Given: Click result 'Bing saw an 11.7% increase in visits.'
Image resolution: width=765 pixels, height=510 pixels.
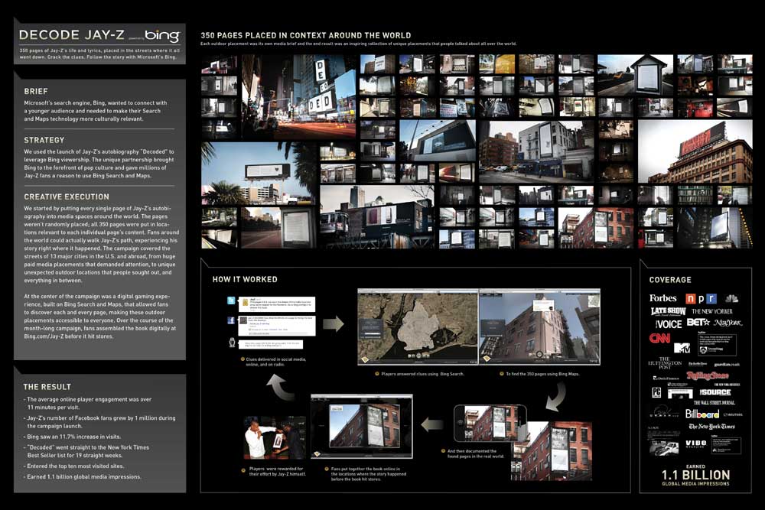Looking at the screenshot, I should [x=73, y=437].
